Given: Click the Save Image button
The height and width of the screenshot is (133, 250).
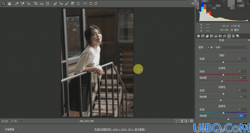Looking at the screenshot, I should (11, 129).
